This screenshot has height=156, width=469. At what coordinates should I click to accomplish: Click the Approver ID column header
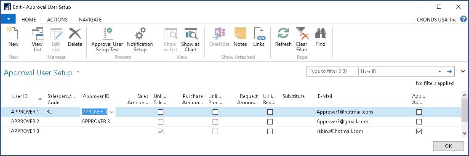pos(96,96)
